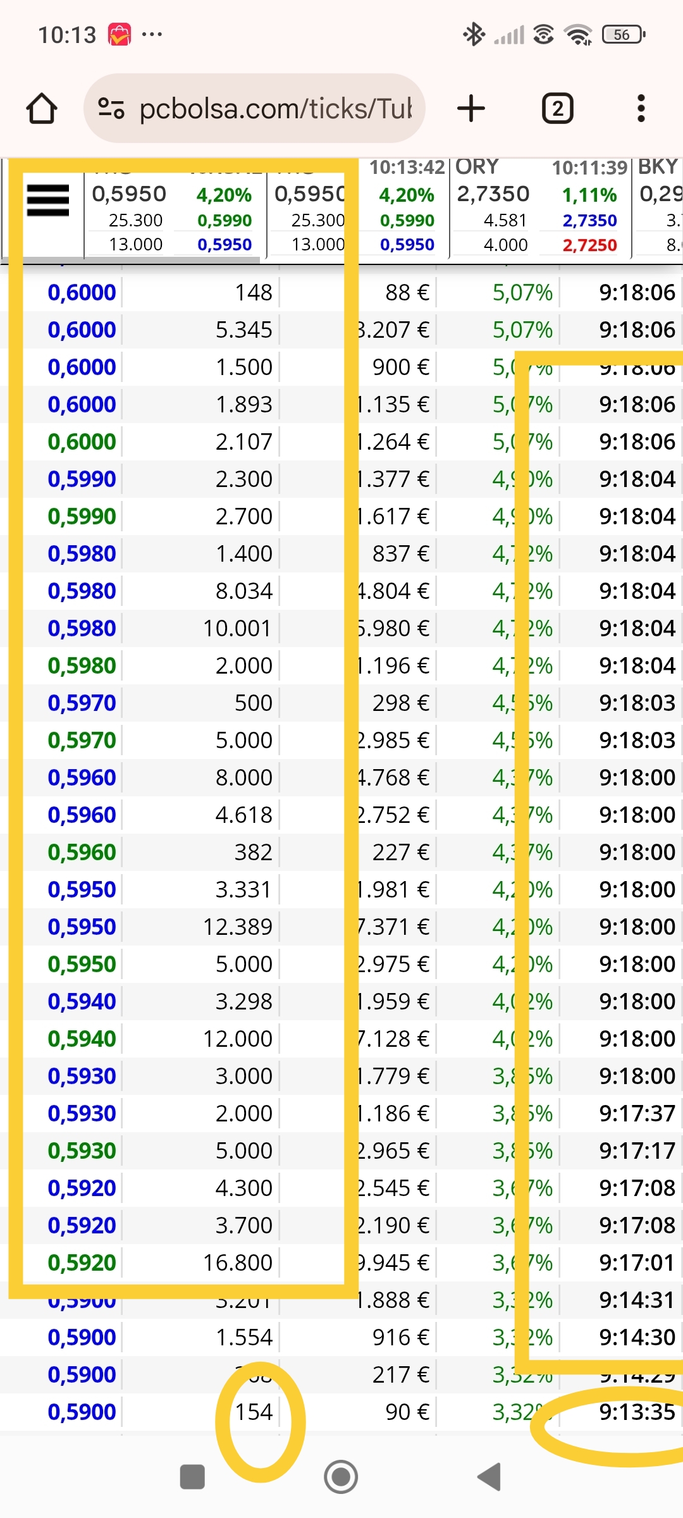Select volume cell 8.034
Image resolution: width=683 pixels, height=1518 pixels.
[x=244, y=591]
